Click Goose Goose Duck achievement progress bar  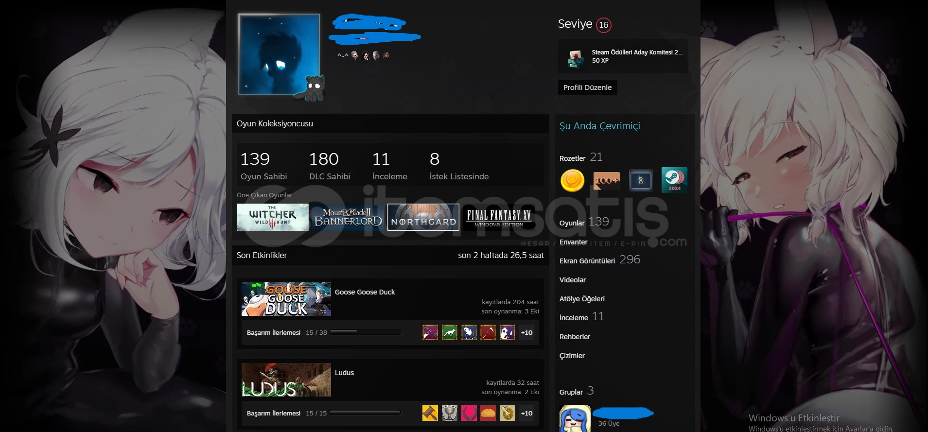tap(366, 332)
